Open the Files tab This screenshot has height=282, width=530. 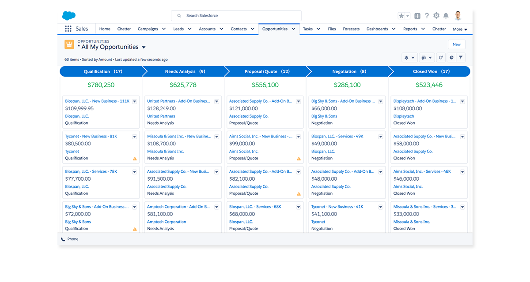[x=332, y=29]
